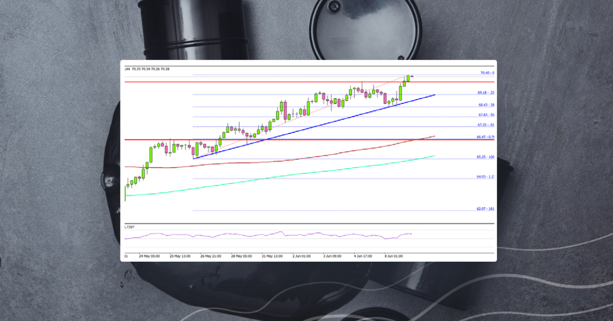The width and height of the screenshot is (613, 321).
Task: Click the 8 Jun 01:00 date label
Action: pyautogui.click(x=393, y=256)
